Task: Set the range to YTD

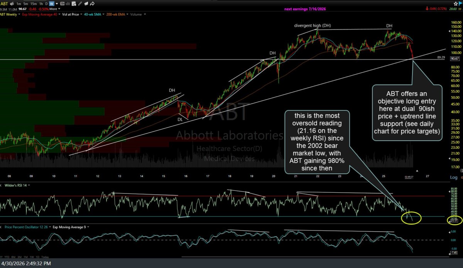Action: point(7,257)
